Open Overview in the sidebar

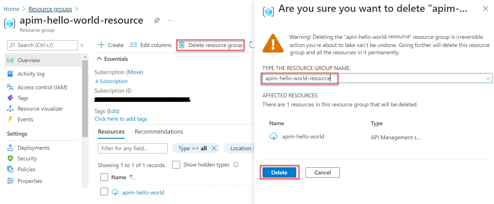pyautogui.click(x=43, y=60)
